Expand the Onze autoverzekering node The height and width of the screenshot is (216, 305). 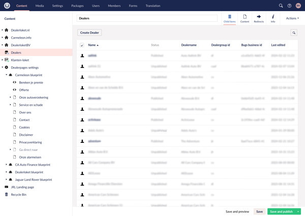[x=10, y=97]
